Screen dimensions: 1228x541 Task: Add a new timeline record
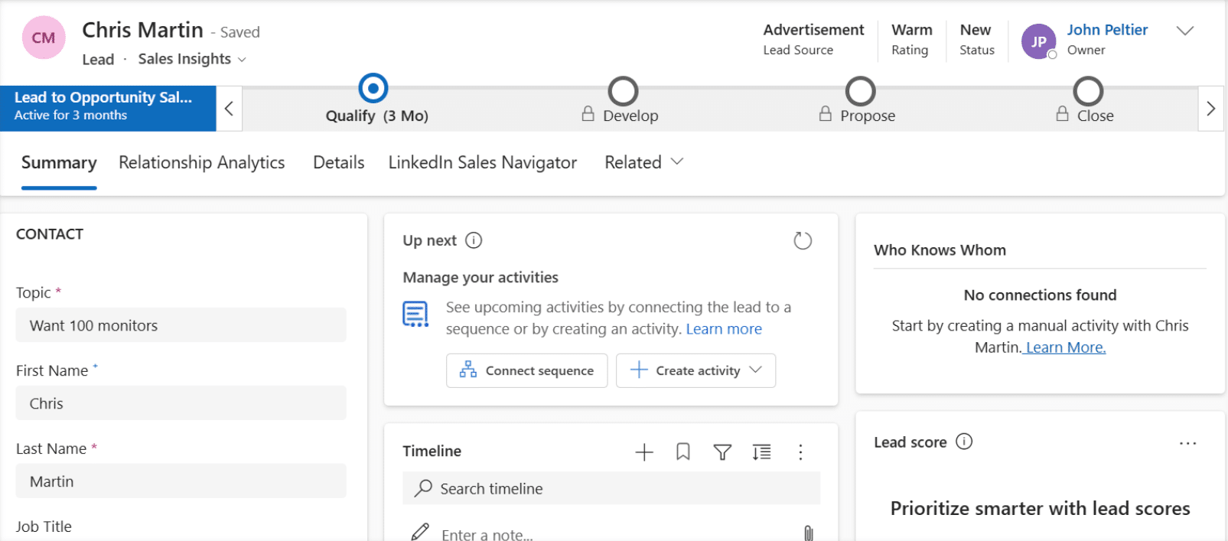point(644,452)
